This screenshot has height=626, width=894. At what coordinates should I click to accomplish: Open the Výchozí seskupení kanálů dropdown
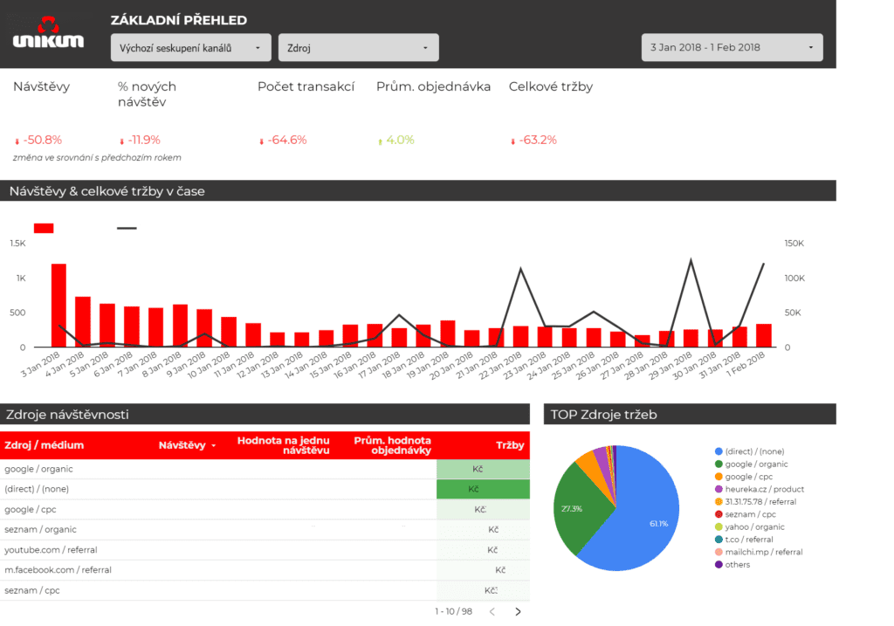[x=191, y=48]
